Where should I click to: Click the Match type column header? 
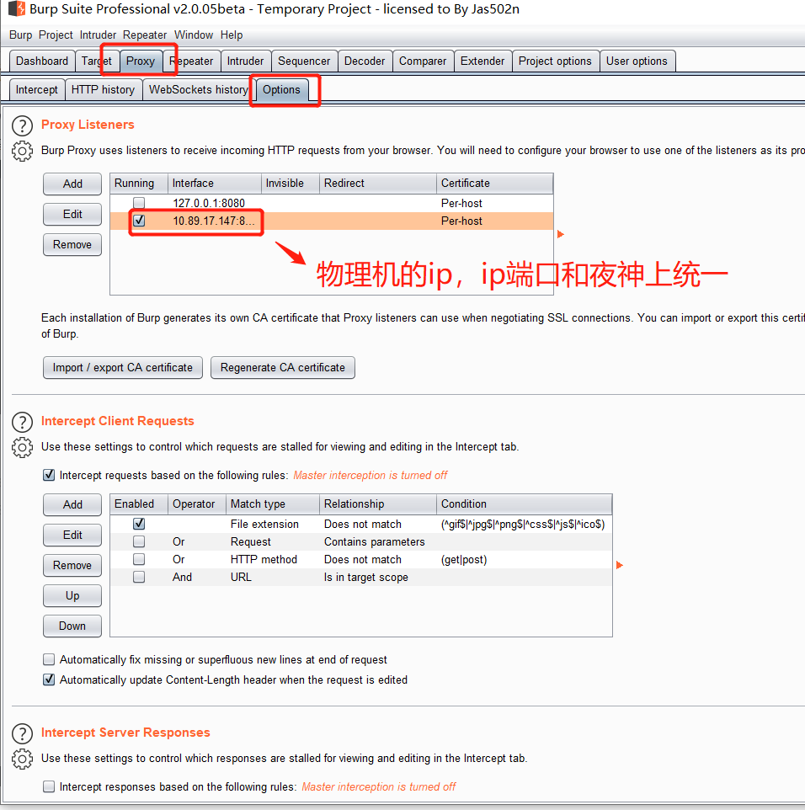tap(273, 504)
